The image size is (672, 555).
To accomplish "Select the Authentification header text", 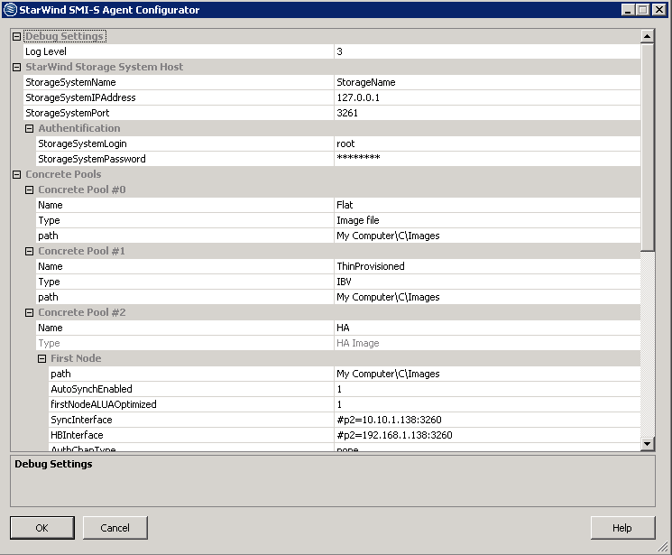I will 79,129.
